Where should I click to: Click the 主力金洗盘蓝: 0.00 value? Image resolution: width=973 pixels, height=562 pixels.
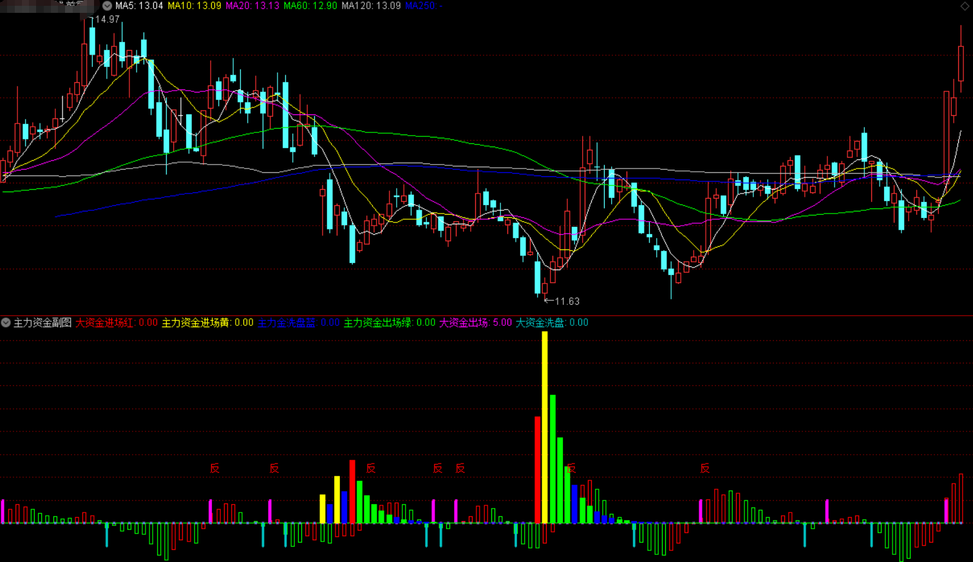[x=299, y=323]
